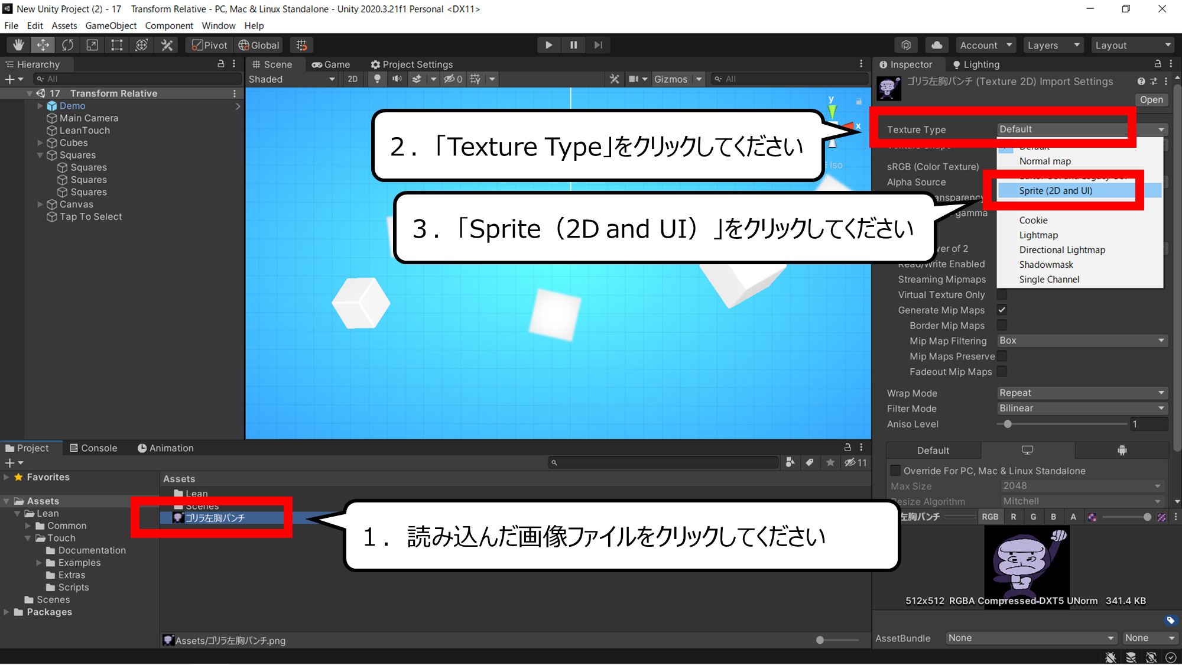Toggle scene audio speaker icon

click(x=397, y=79)
